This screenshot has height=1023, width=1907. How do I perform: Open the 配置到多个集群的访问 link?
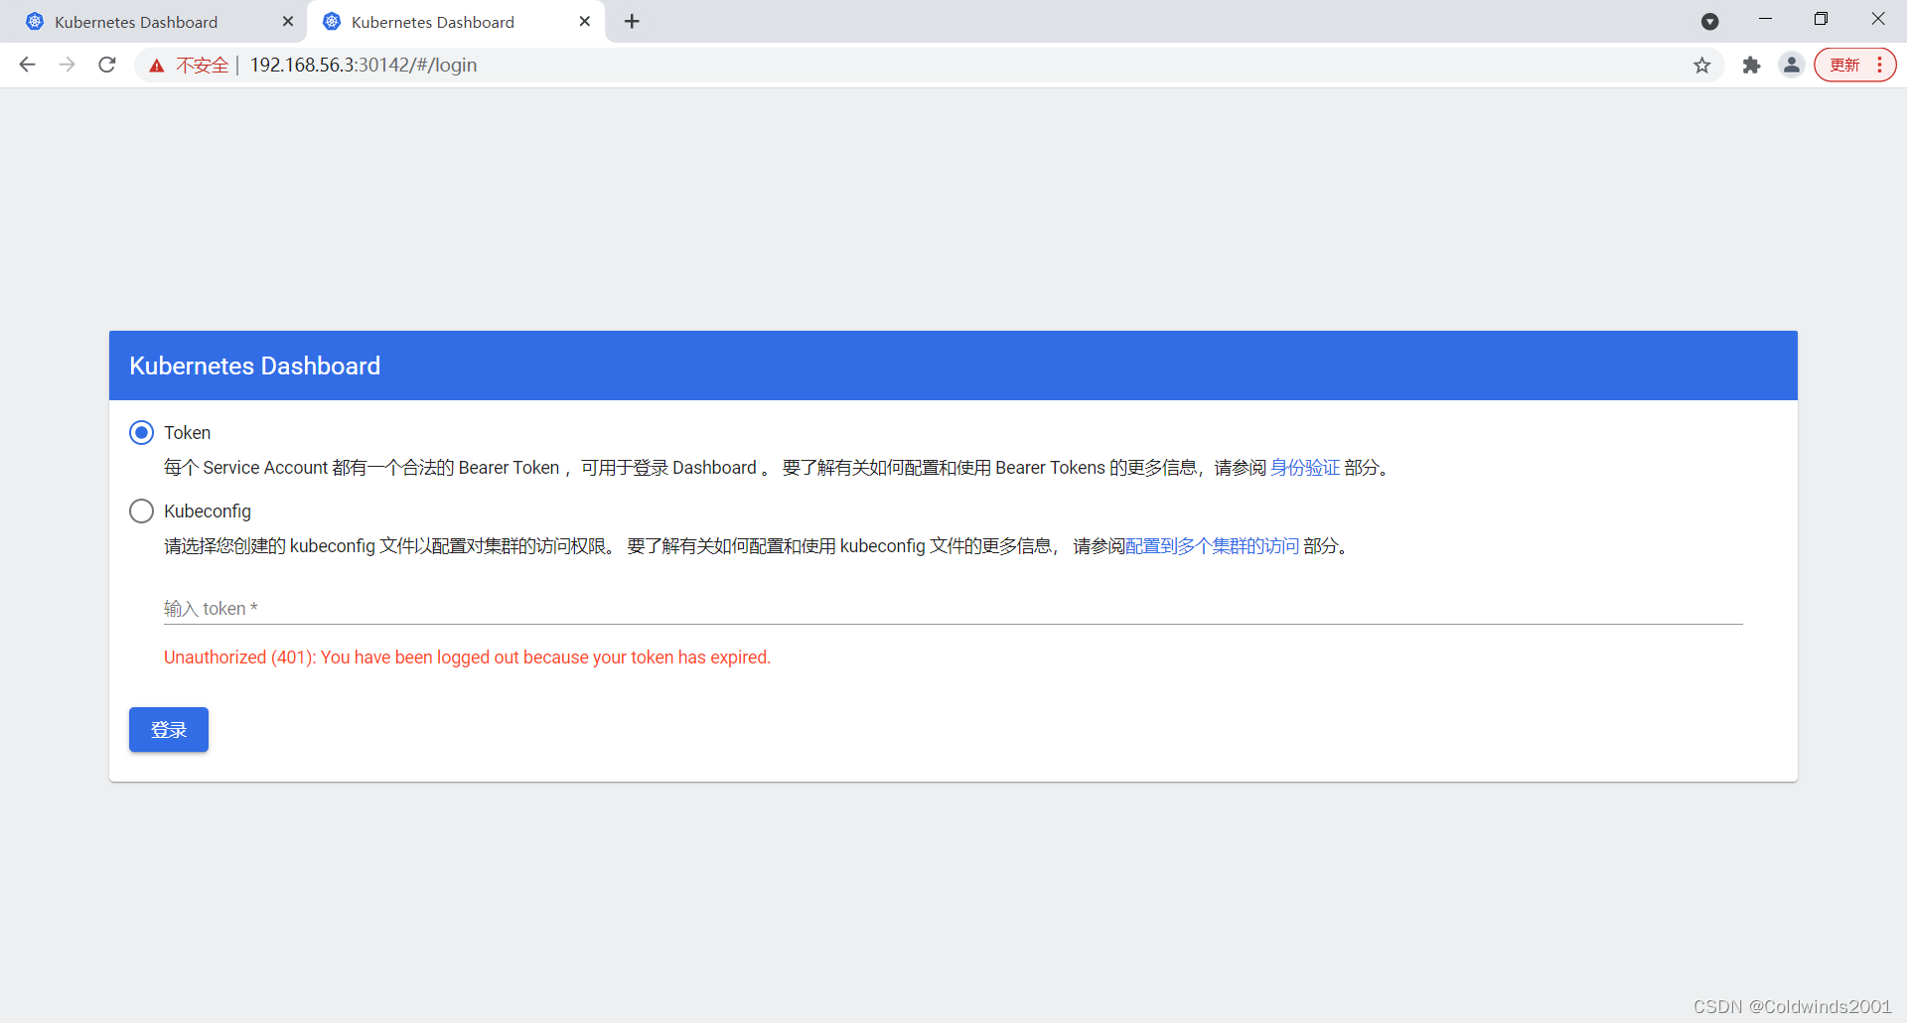tap(1212, 545)
